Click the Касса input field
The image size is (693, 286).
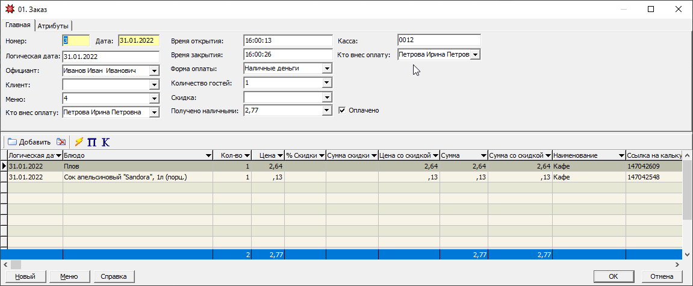(x=438, y=40)
